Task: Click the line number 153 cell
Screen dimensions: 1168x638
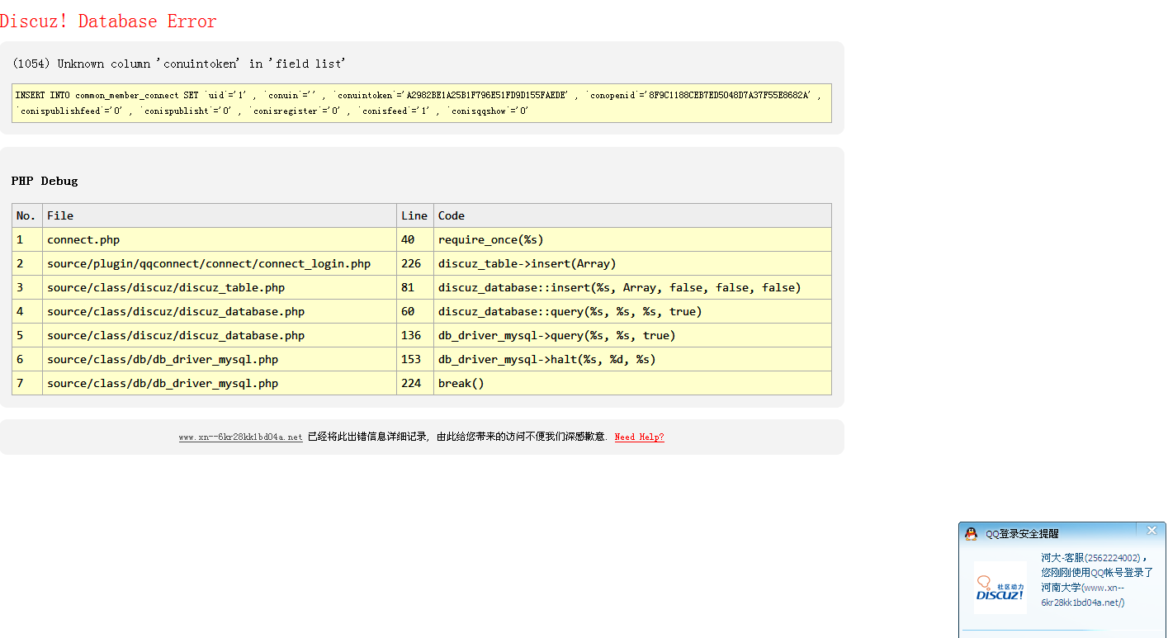Action: tap(415, 359)
